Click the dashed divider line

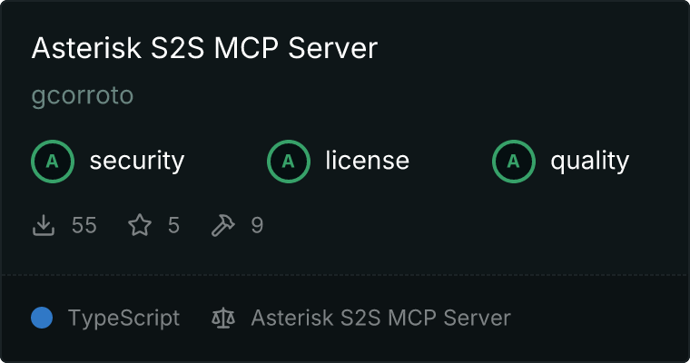pos(345,275)
